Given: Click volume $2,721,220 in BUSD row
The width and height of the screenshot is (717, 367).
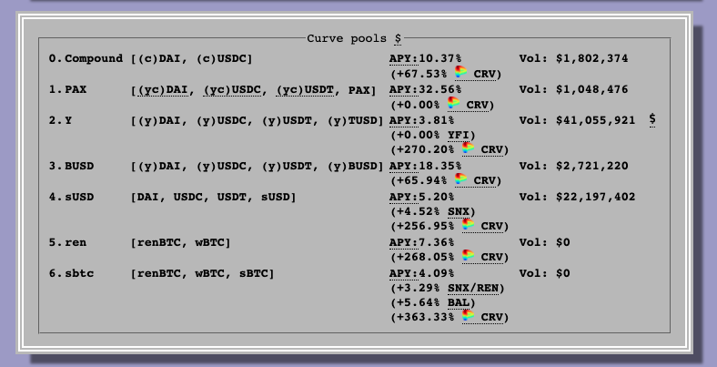Looking at the screenshot, I should 592,166.
